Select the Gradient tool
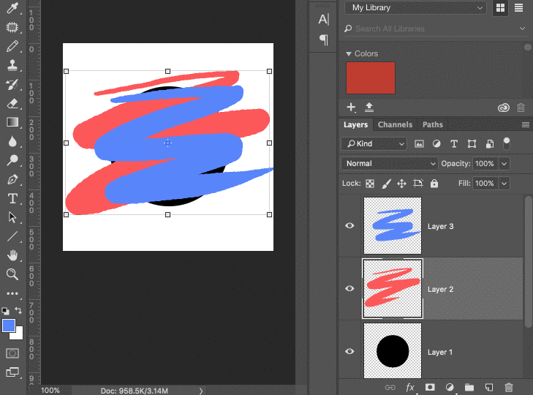 pos(12,122)
